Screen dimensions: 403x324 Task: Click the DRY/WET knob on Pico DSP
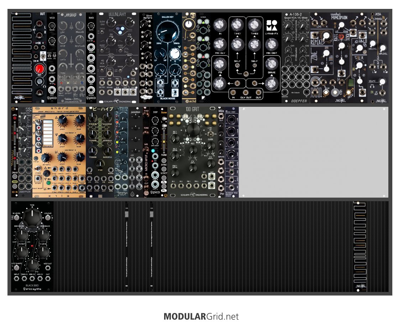(155, 141)
